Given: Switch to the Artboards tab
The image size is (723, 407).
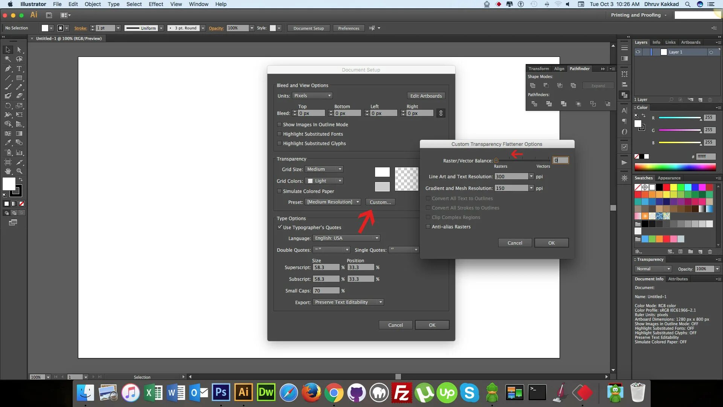Looking at the screenshot, I should pyautogui.click(x=690, y=42).
